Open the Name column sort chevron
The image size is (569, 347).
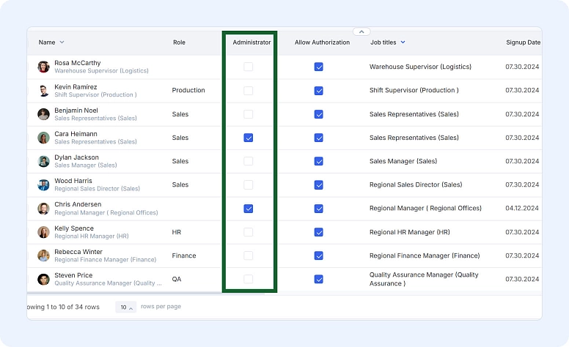62,42
